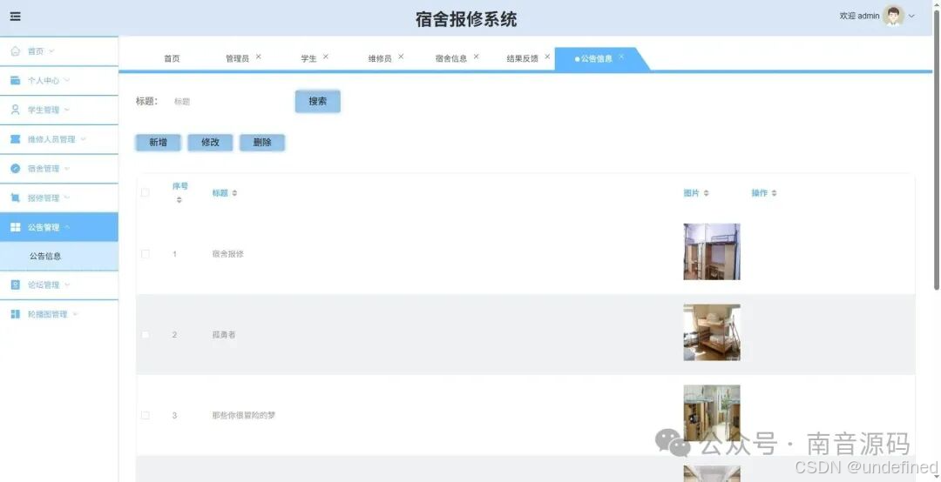Click the 修改 button
The image size is (941, 482).
(x=210, y=143)
